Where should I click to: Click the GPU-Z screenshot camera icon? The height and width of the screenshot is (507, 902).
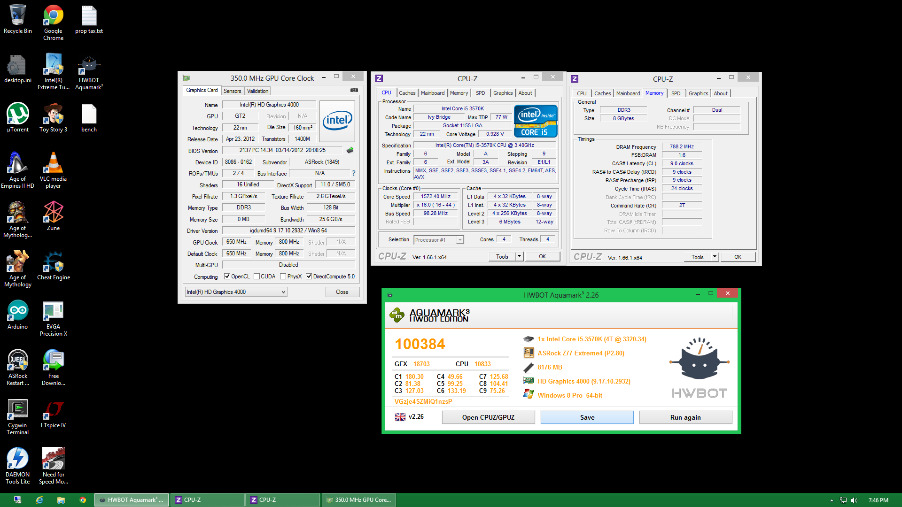(x=354, y=90)
